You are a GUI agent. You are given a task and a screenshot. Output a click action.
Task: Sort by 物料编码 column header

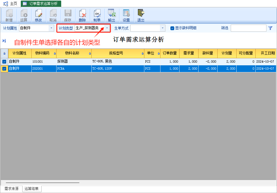pyautogui.click(x=44, y=53)
